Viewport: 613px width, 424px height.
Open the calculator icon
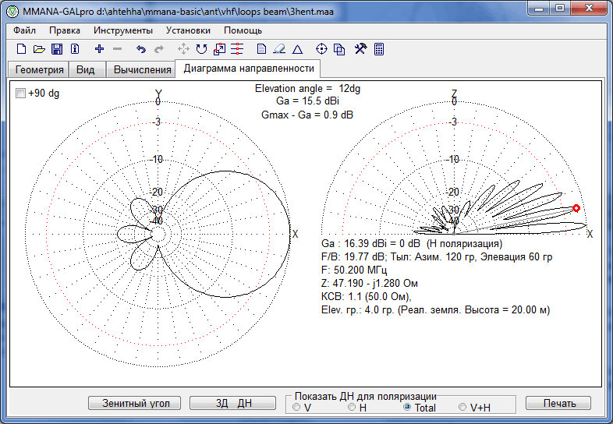(379, 49)
